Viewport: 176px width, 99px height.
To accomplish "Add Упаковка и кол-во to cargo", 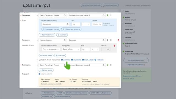I will [x=51, y=29].
